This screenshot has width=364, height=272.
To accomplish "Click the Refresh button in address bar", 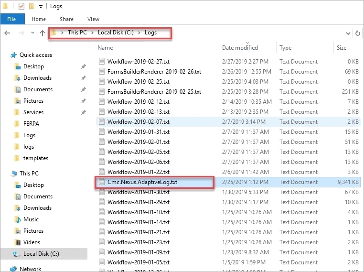I will 358,33.
